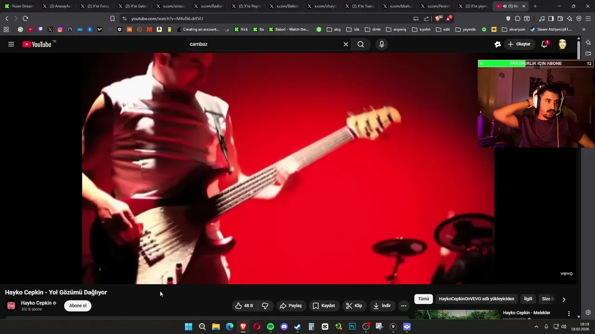Click the Oluştur create button
Image resolution: width=595 pixels, height=334 pixels.
point(519,44)
